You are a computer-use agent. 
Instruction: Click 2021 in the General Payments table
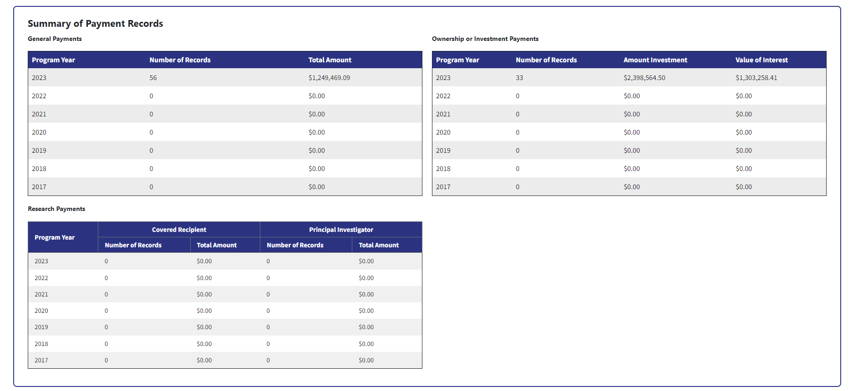pos(39,114)
